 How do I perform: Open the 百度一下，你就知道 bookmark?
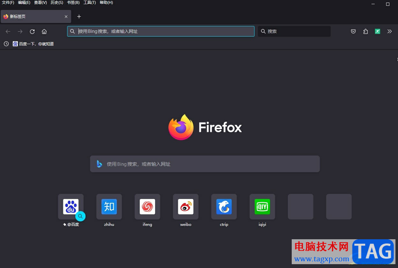pos(34,44)
